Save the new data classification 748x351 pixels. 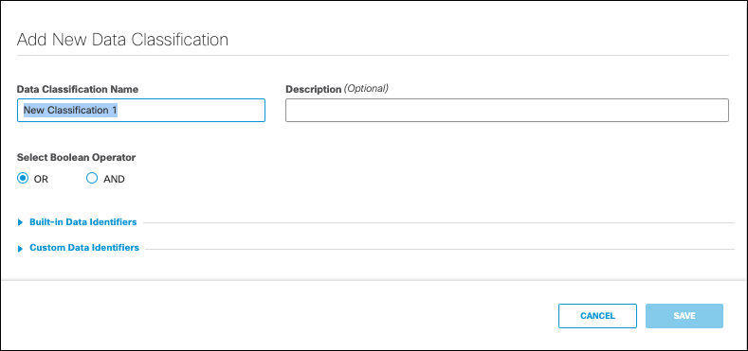pyautogui.click(x=684, y=316)
